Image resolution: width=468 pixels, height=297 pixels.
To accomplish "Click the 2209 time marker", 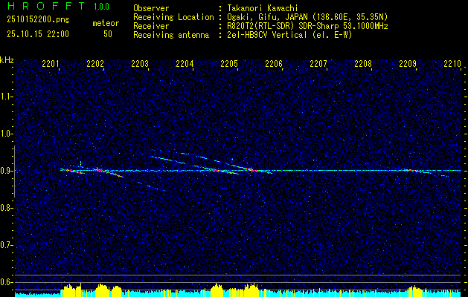I will (x=408, y=63).
